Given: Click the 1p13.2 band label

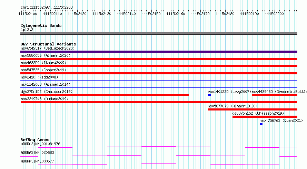Looking at the screenshot, I should pos(27,30).
